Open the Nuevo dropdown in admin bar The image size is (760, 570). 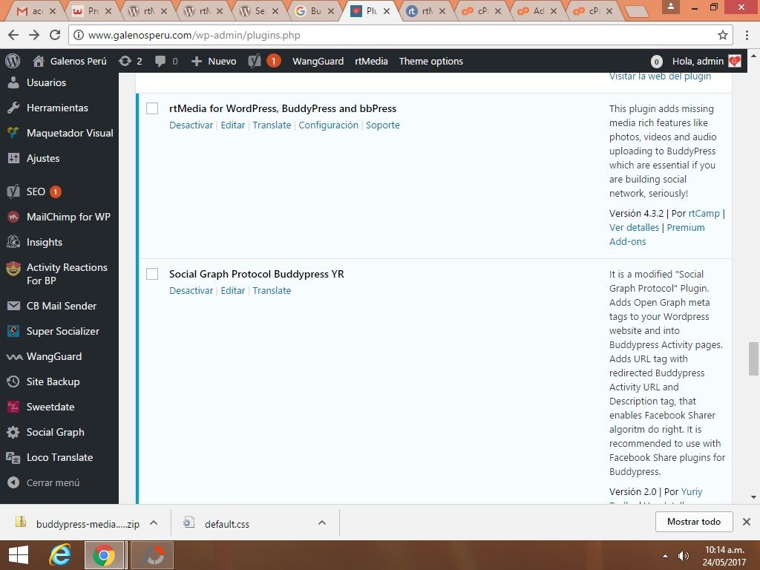click(x=214, y=61)
